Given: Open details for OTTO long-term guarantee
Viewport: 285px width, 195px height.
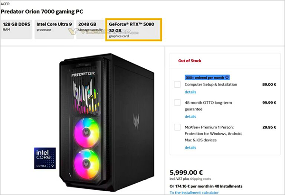Looking at the screenshot, I should coord(190,116).
